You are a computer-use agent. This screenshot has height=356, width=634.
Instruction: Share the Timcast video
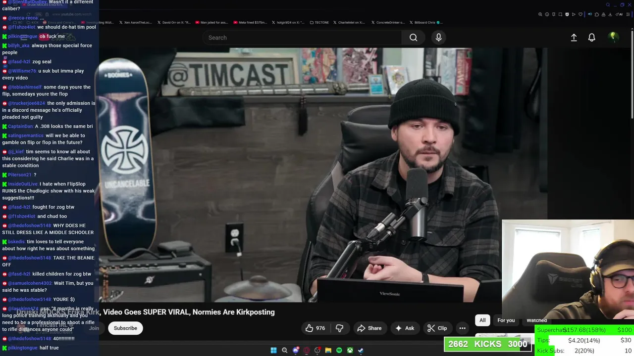pos(370,328)
